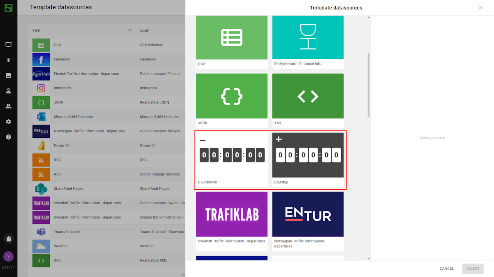Image resolution: width=494 pixels, height=277 pixels.
Task: Click the users group icon in sidebar
Action: [8, 106]
